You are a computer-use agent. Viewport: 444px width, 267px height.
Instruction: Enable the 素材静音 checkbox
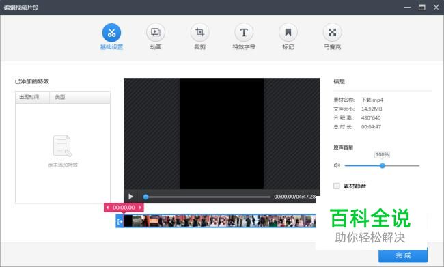[x=336, y=186]
